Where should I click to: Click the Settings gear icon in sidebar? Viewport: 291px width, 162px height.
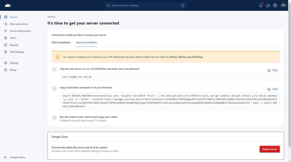coord(6,63)
